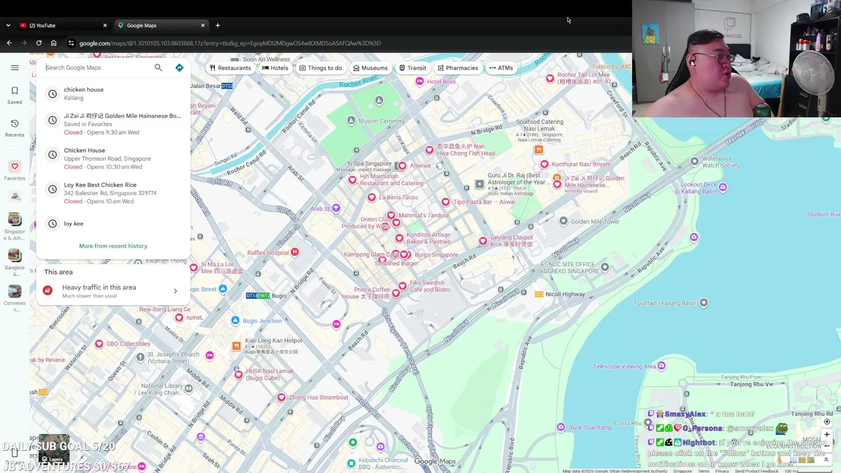Click the Hotel Boss pink marker
Image resolution: width=841 pixels, height=473 pixels.
tap(420, 81)
